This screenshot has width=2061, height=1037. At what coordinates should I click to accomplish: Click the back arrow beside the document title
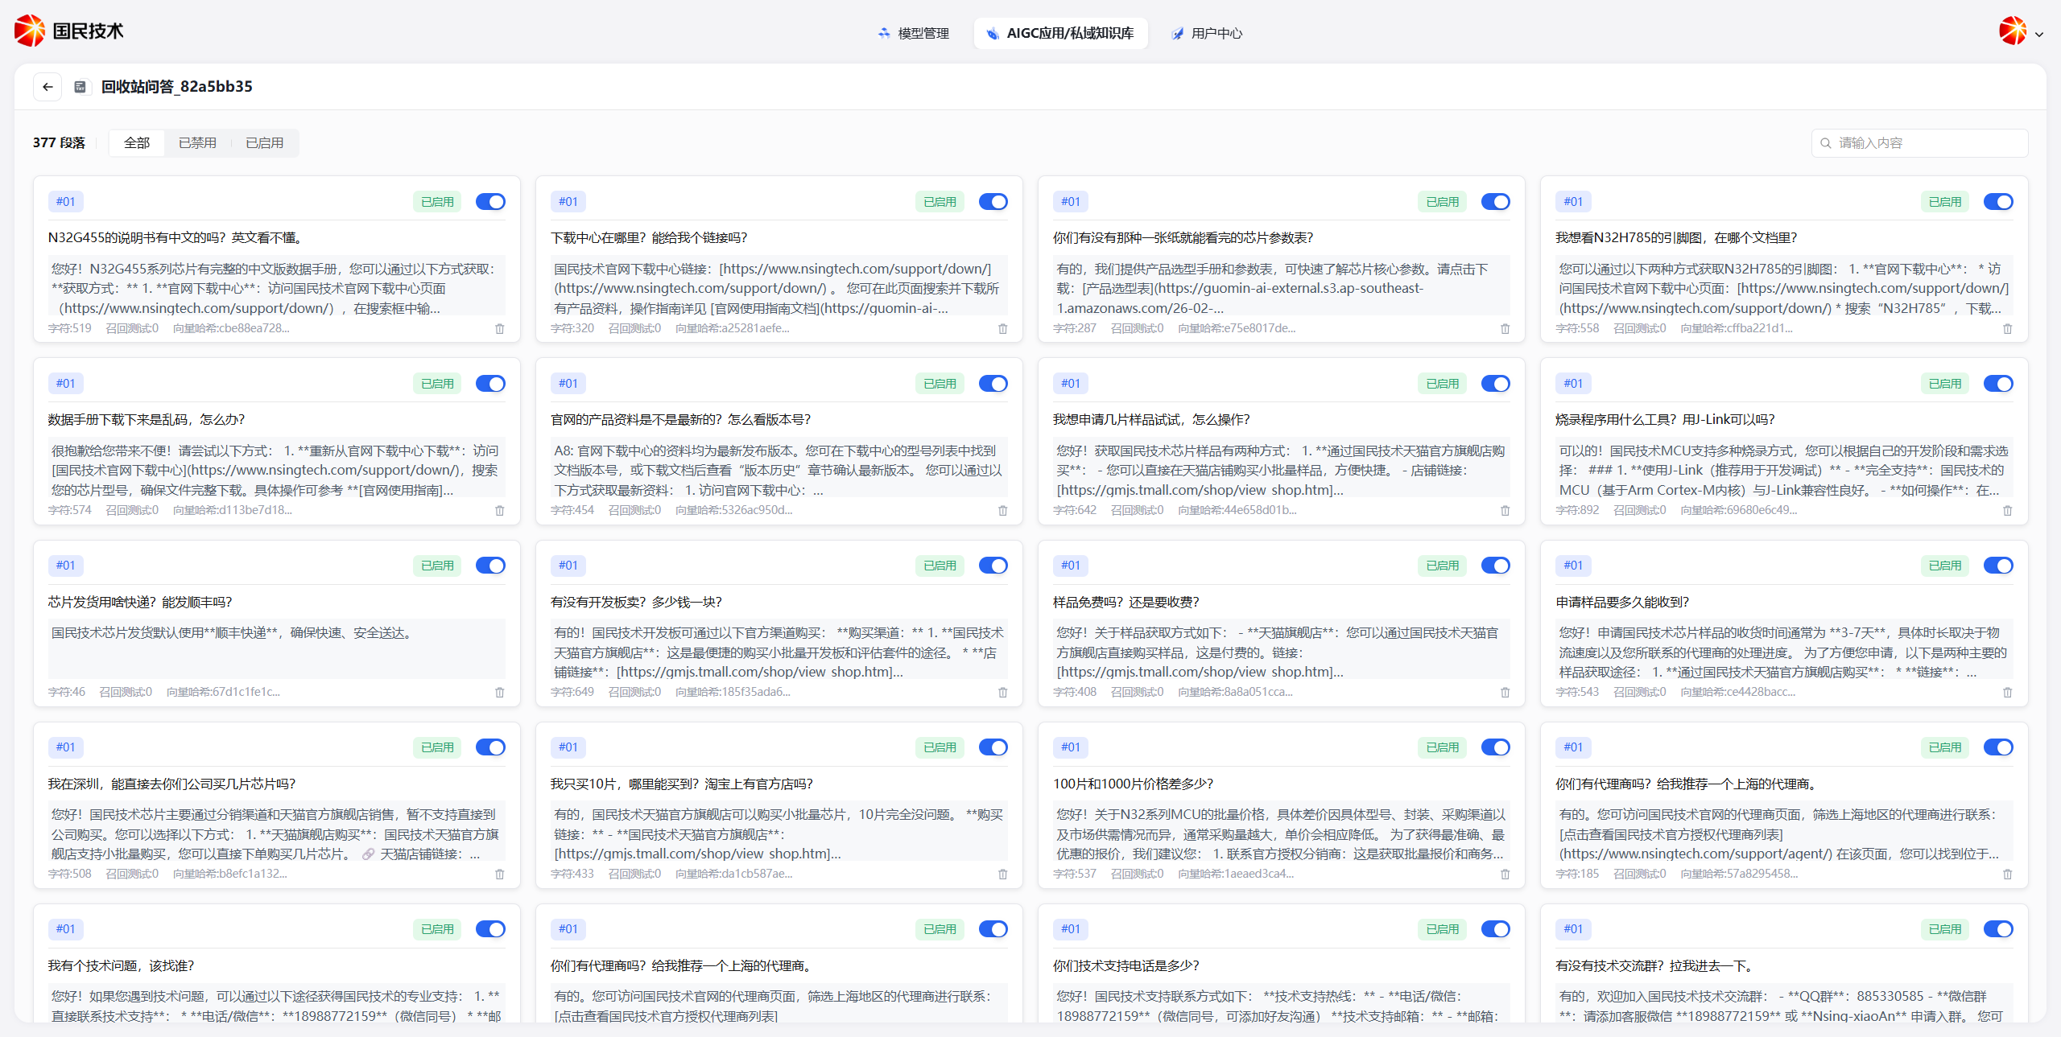[46, 86]
